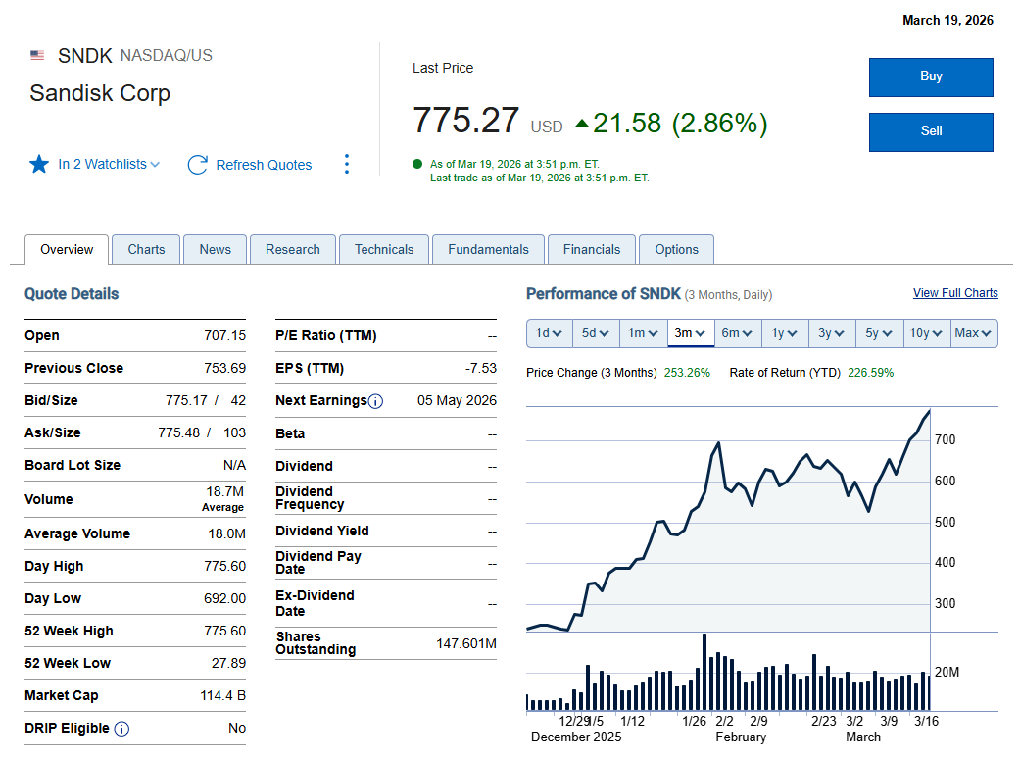Open the Max chart range dropdown
This screenshot has width=1020, height=762.
(974, 333)
